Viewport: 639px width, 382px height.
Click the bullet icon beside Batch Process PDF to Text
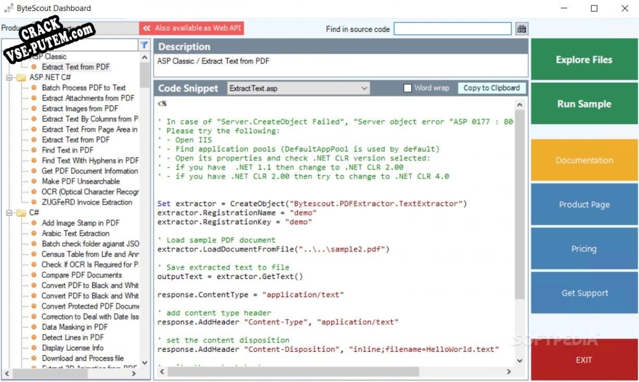pyautogui.click(x=34, y=88)
